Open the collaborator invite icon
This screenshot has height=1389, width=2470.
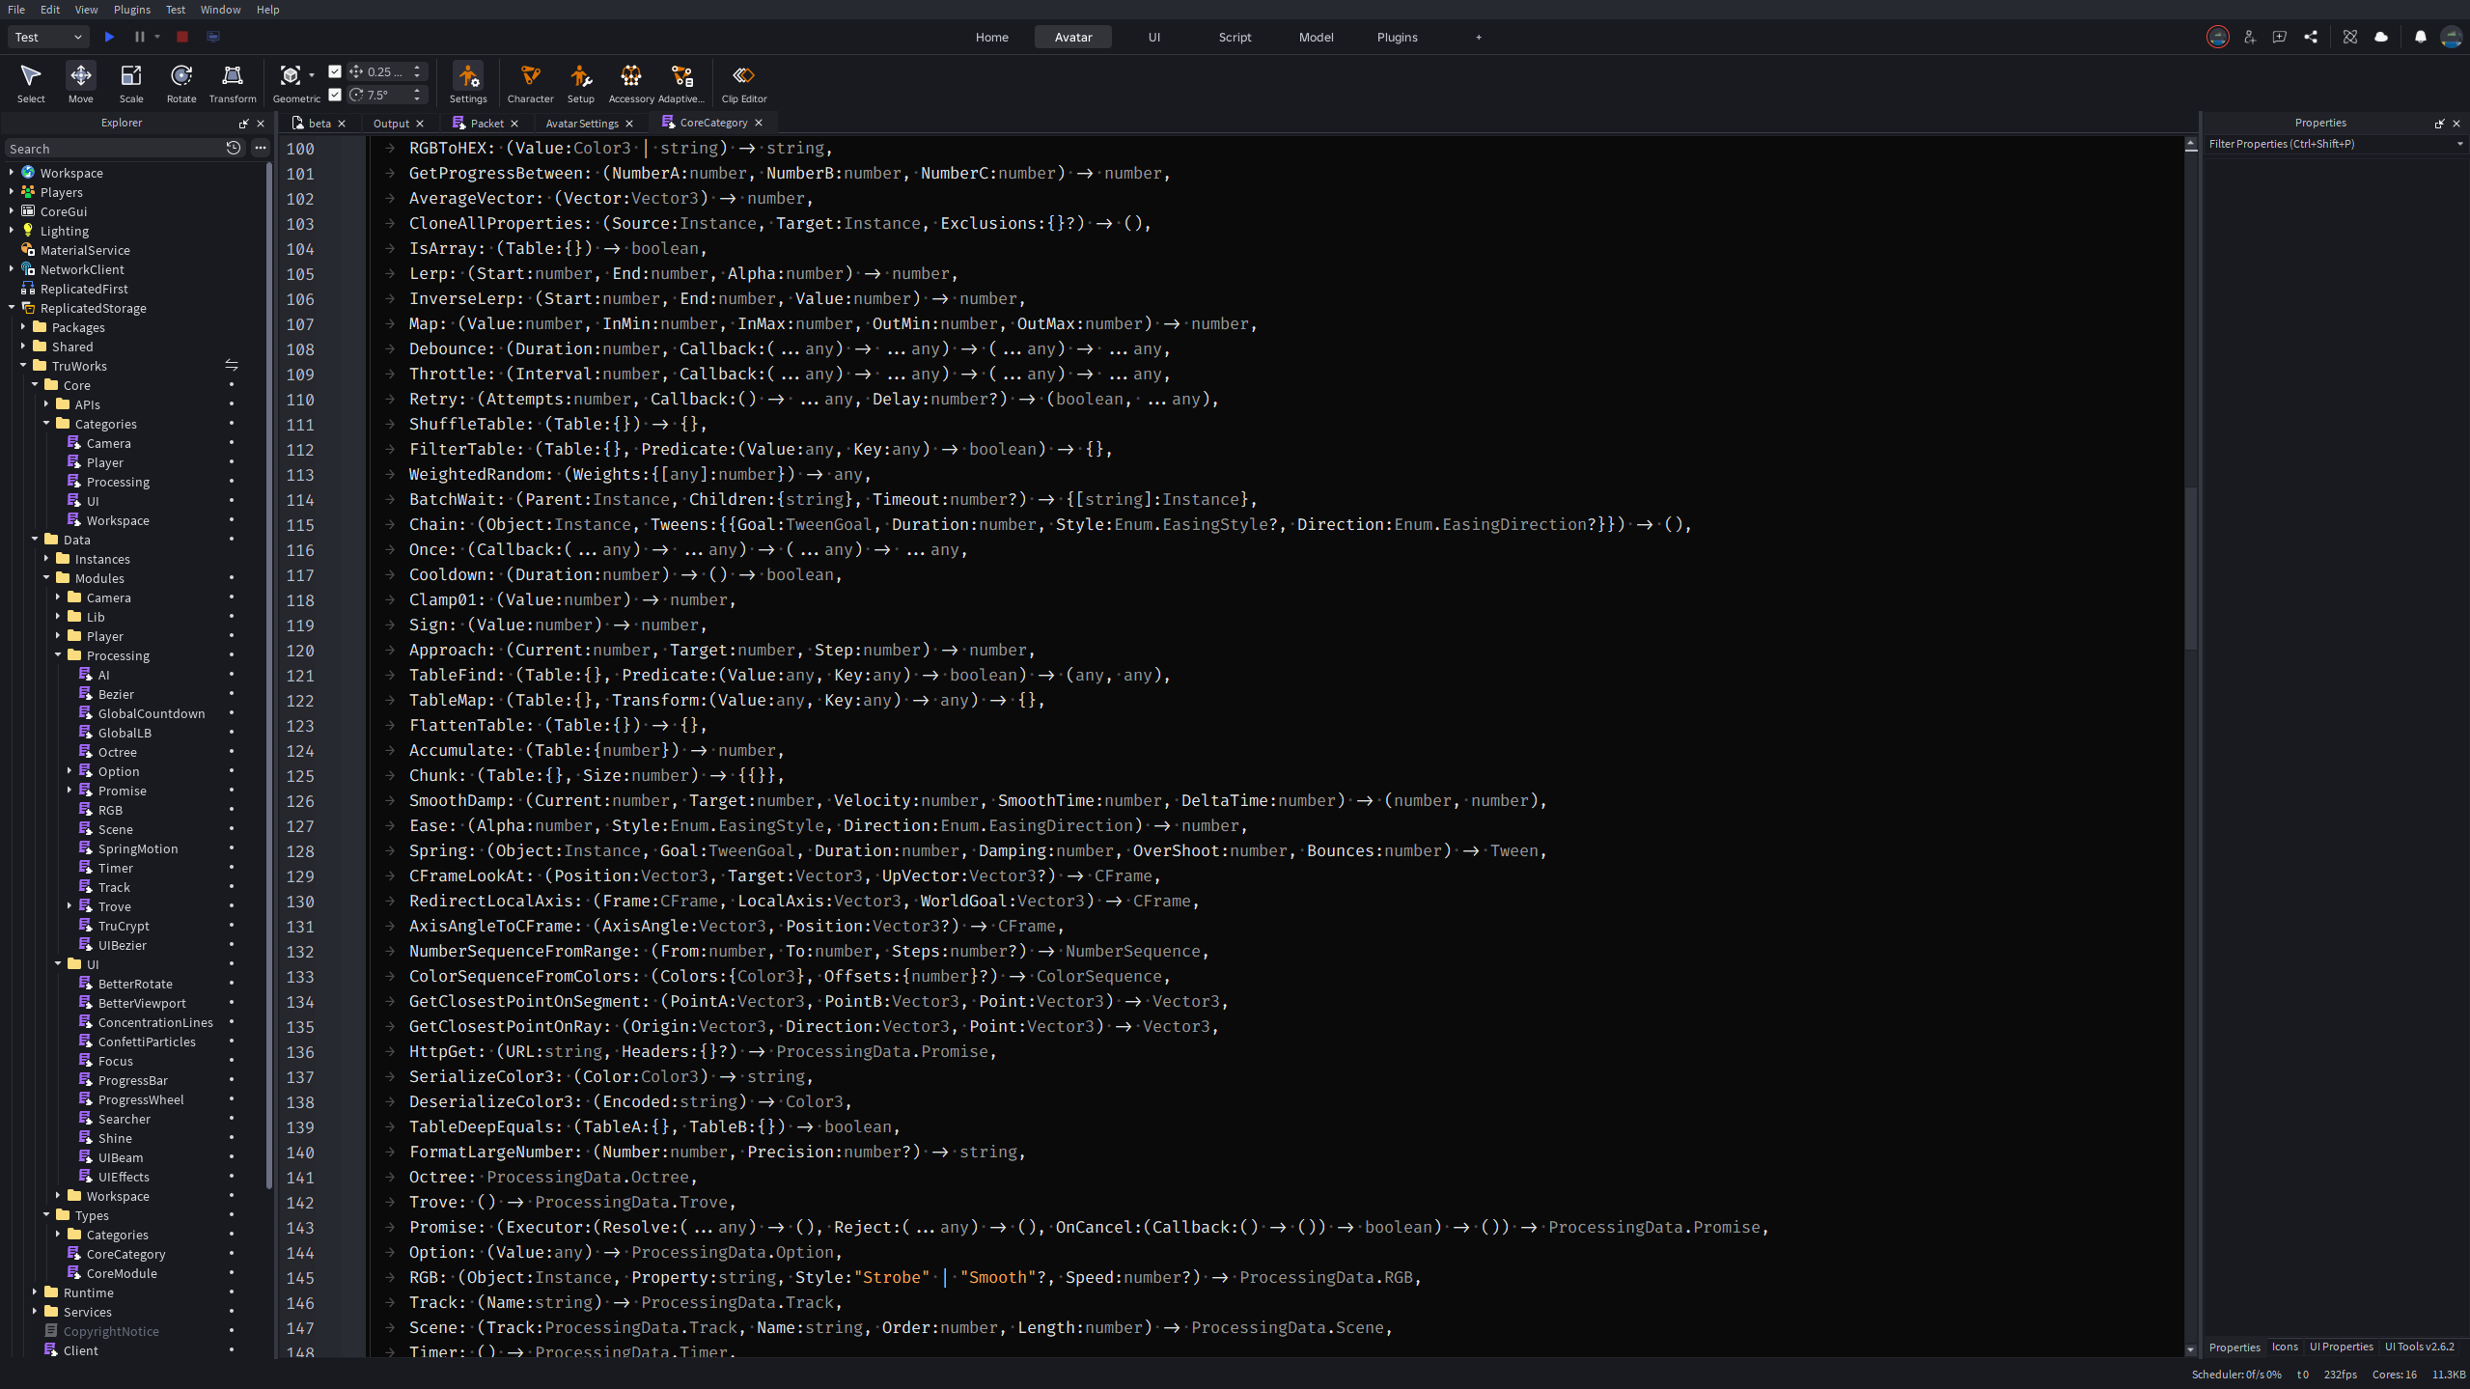point(2249,37)
